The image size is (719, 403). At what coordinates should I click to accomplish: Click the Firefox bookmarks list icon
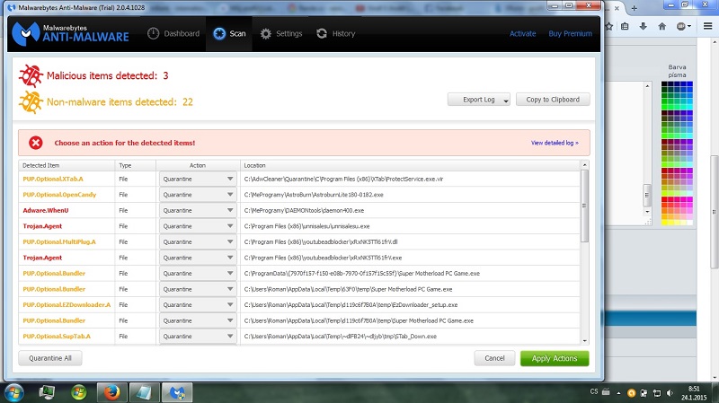click(625, 27)
